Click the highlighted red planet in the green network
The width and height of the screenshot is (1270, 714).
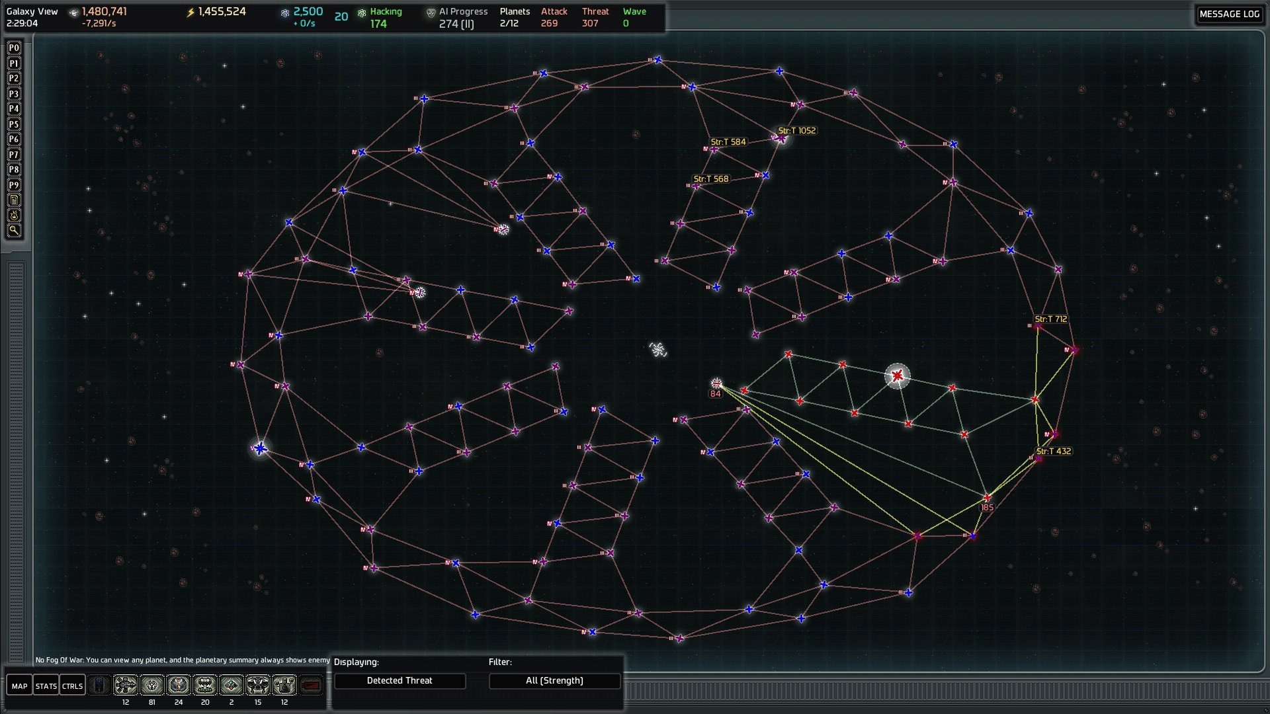897,376
